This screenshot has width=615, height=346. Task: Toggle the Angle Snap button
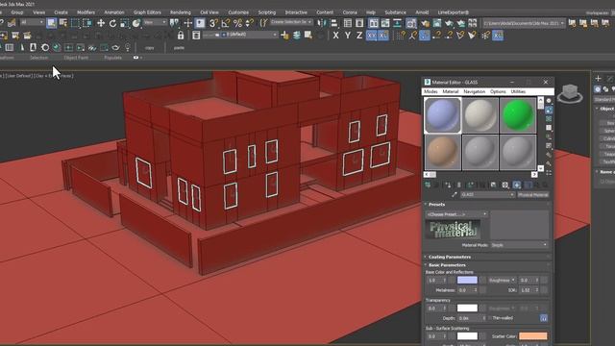(226, 23)
